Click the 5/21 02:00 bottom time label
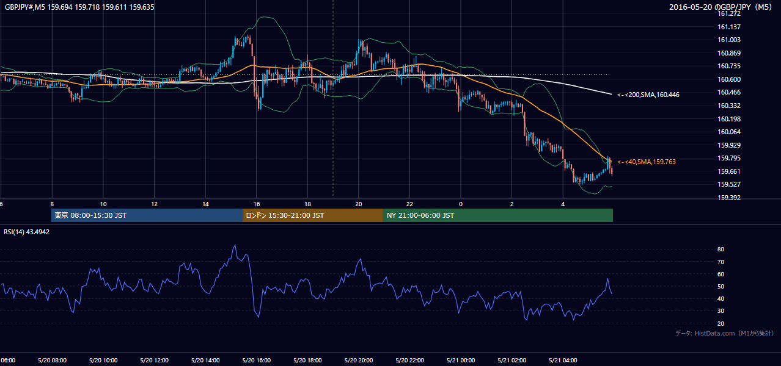The width and height of the screenshot is (781, 366). [512, 360]
